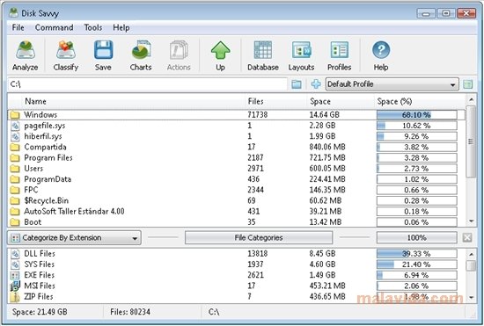Click the pagefile.sys file icon
Screen dimensions: 484x326
click(15, 126)
